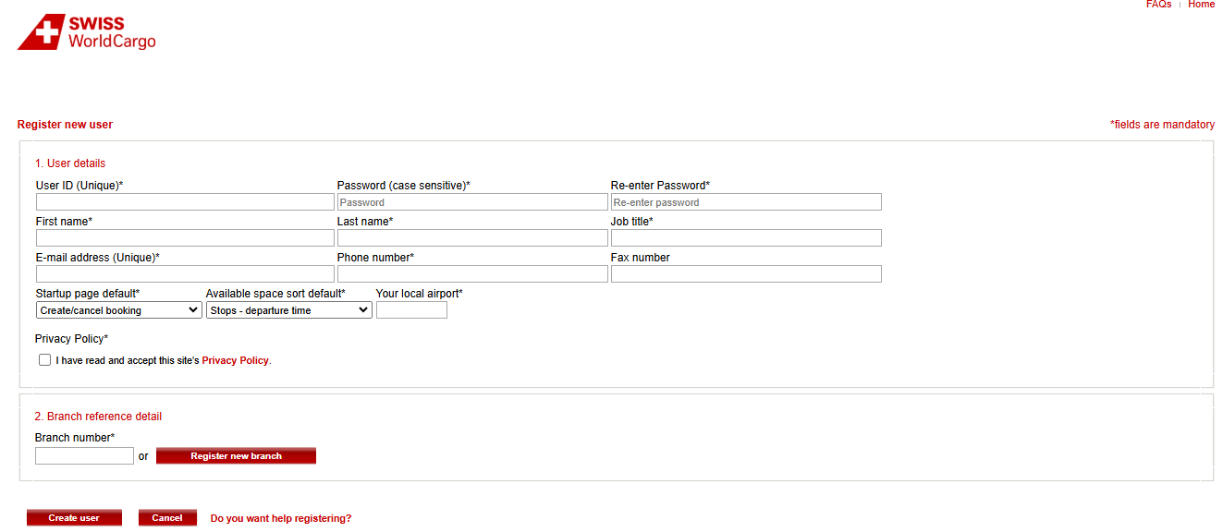The width and height of the screenshot is (1223, 532).
Task: Click the Job title field
Action: click(x=746, y=238)
